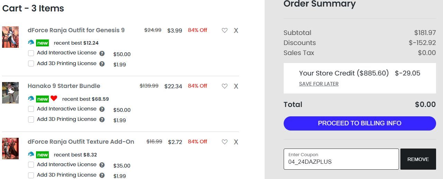Open Hanako 9 Starter Bundle product thumbnail
Viewport: 443px width, 179px height.
coord(10,93)
